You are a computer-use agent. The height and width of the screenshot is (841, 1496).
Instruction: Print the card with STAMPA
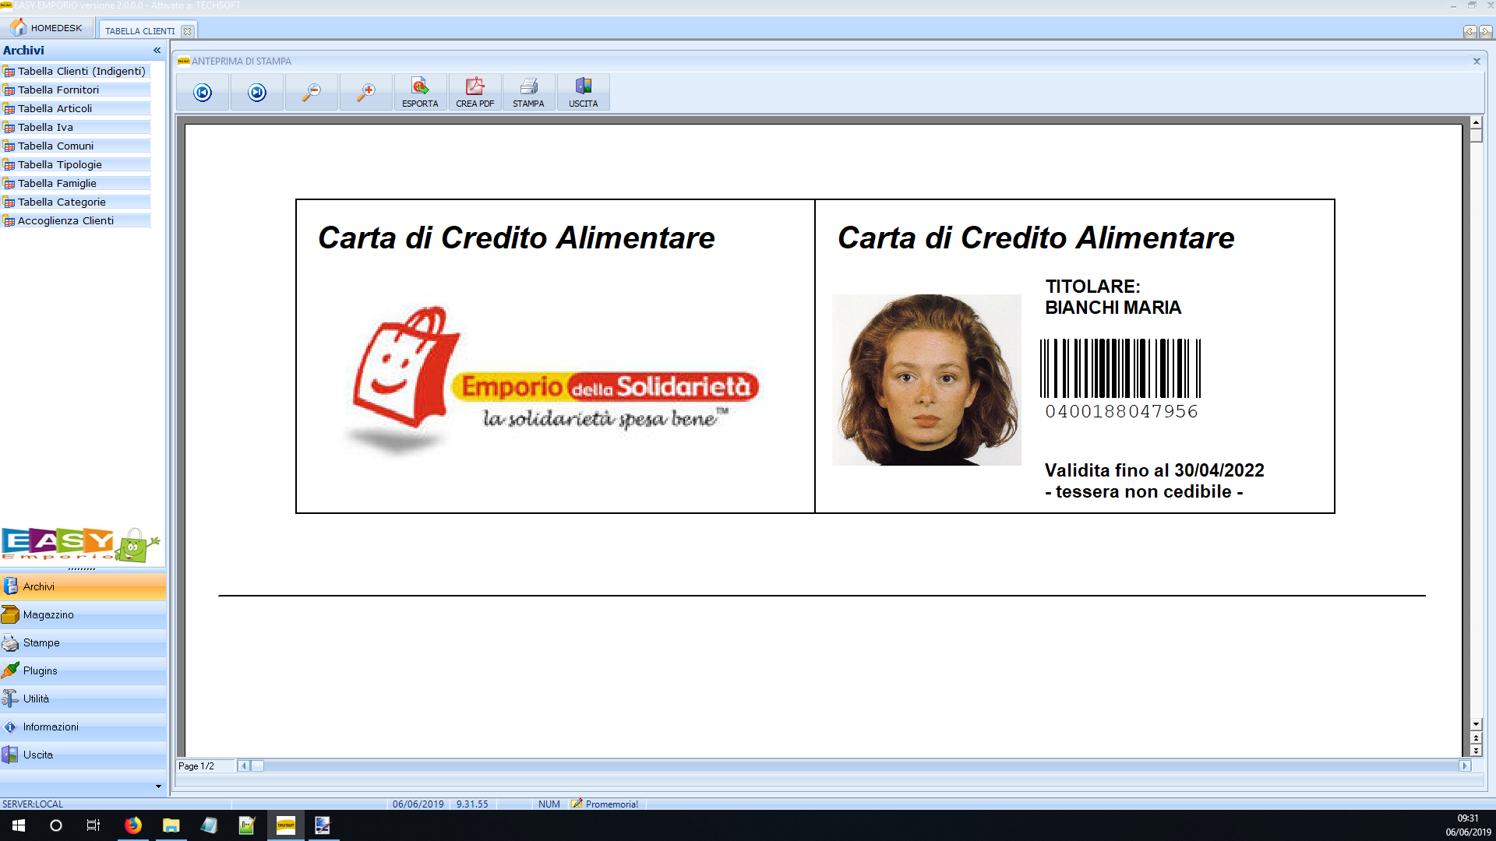(528, 93)
